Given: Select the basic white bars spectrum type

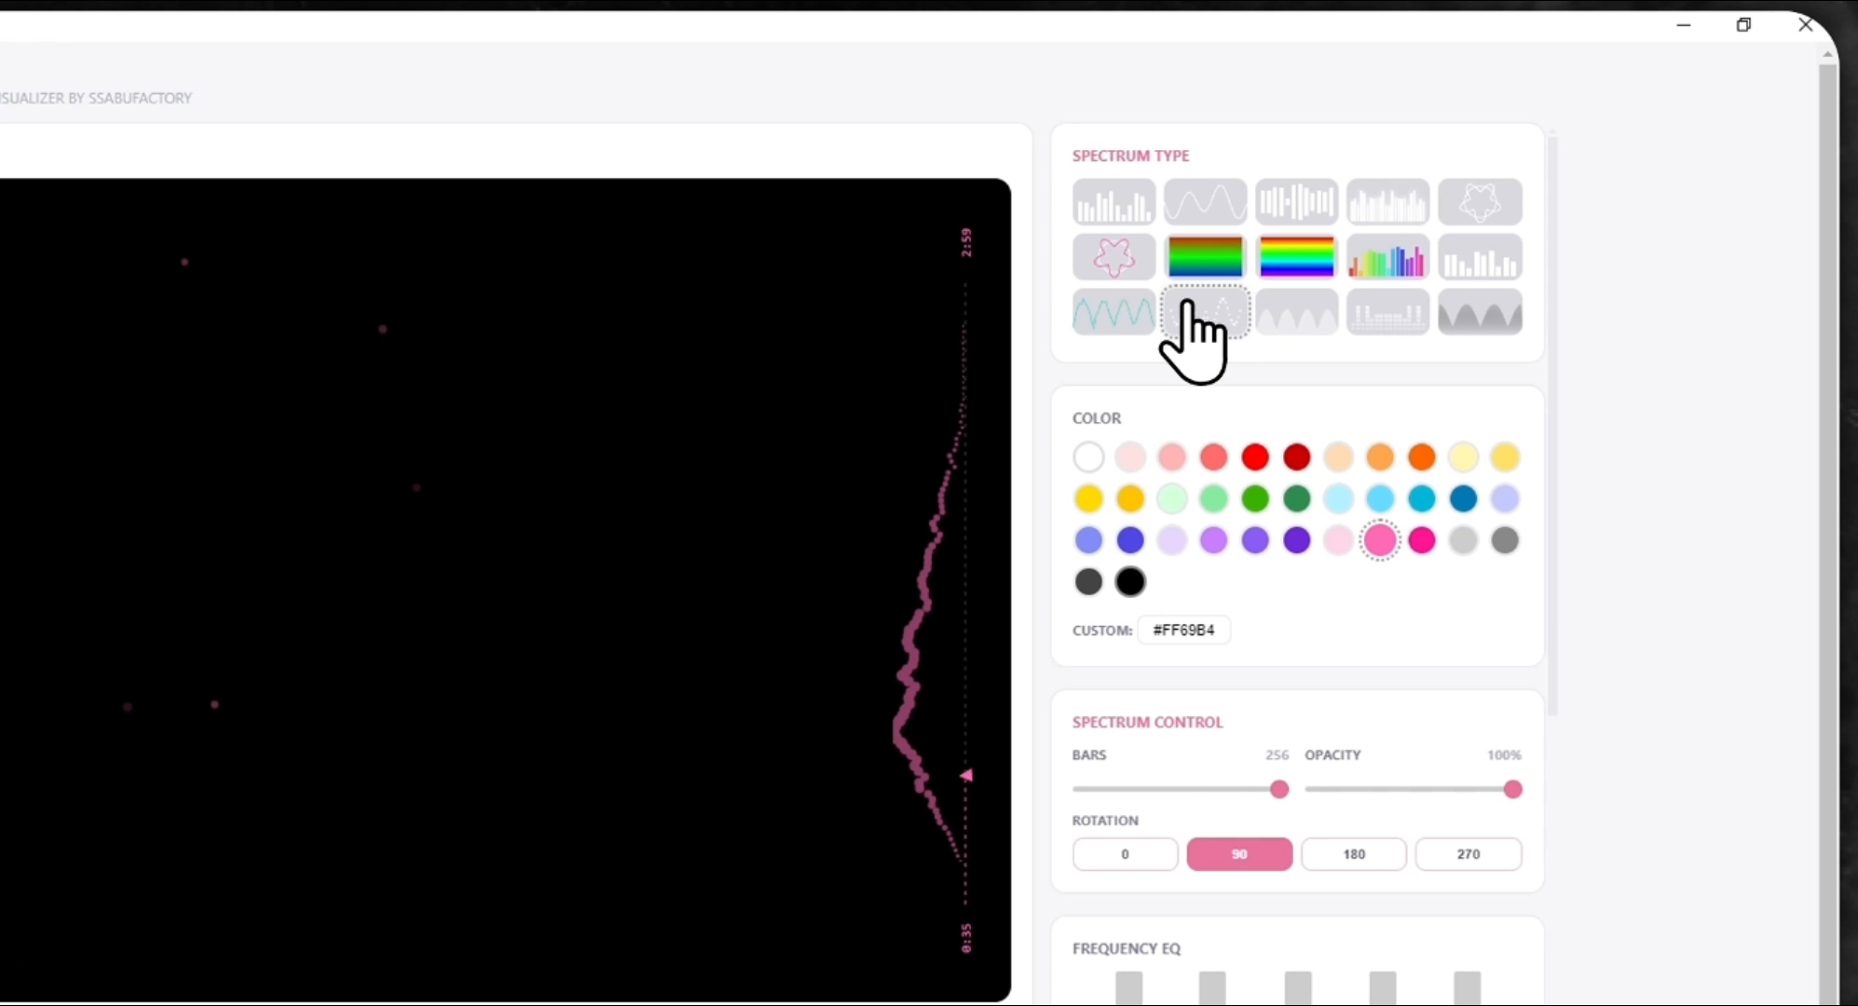Looking at the screenshot, I should pyautogui.click(x=1113, y=202).
